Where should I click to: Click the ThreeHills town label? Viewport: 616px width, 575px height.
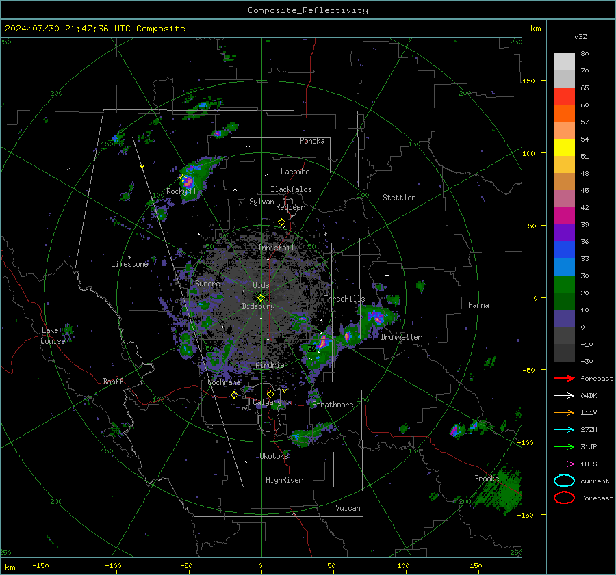click(x=344, y=299)
